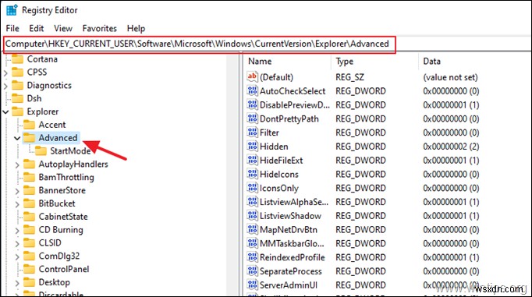Open the Favorites menu
Viewport: 532px width, 297px height.
coord(99,29)
